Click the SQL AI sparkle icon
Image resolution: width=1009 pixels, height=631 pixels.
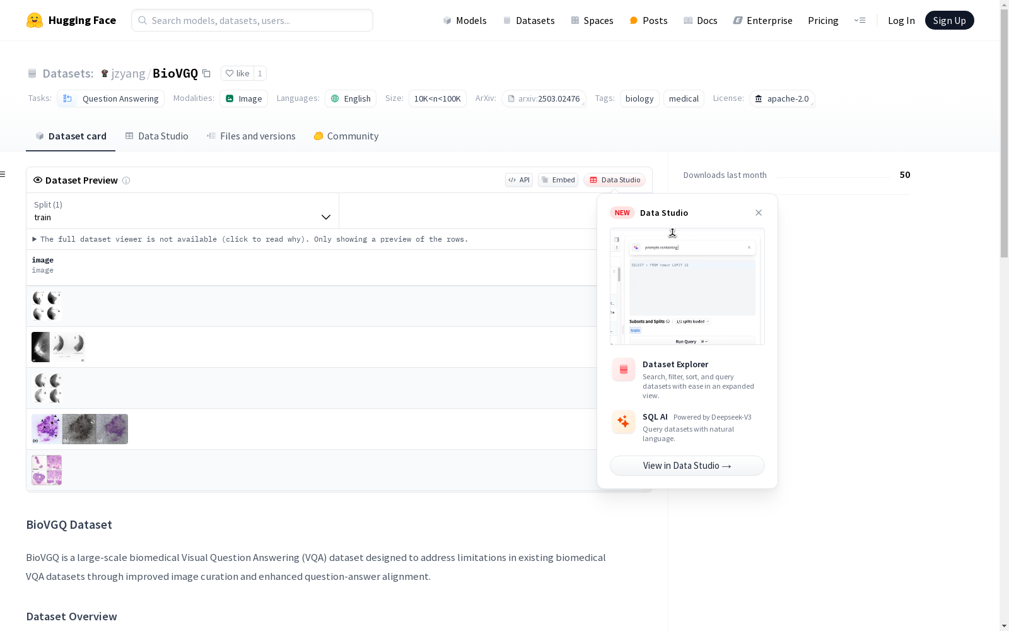[x=624, y=422]
